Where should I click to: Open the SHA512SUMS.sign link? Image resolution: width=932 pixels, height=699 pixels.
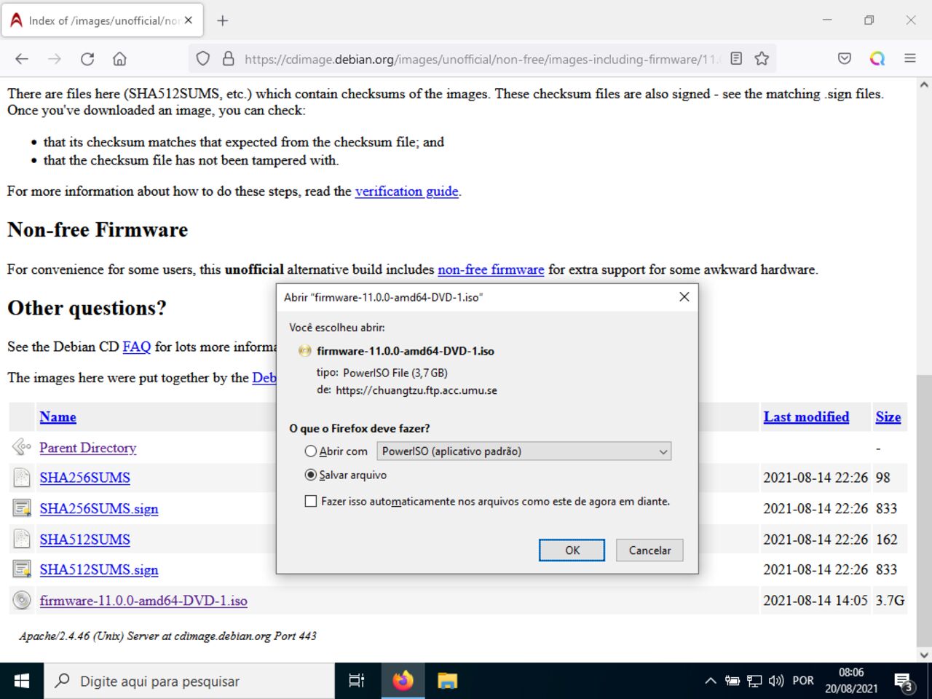(99, 569)
